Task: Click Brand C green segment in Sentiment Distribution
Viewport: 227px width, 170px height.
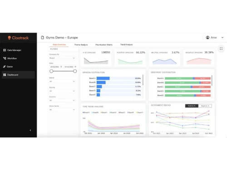Action: coord(178,87)
